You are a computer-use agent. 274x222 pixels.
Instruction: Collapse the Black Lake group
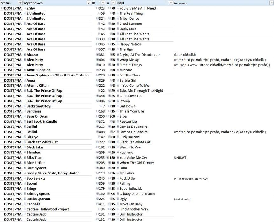coord(25,147)
